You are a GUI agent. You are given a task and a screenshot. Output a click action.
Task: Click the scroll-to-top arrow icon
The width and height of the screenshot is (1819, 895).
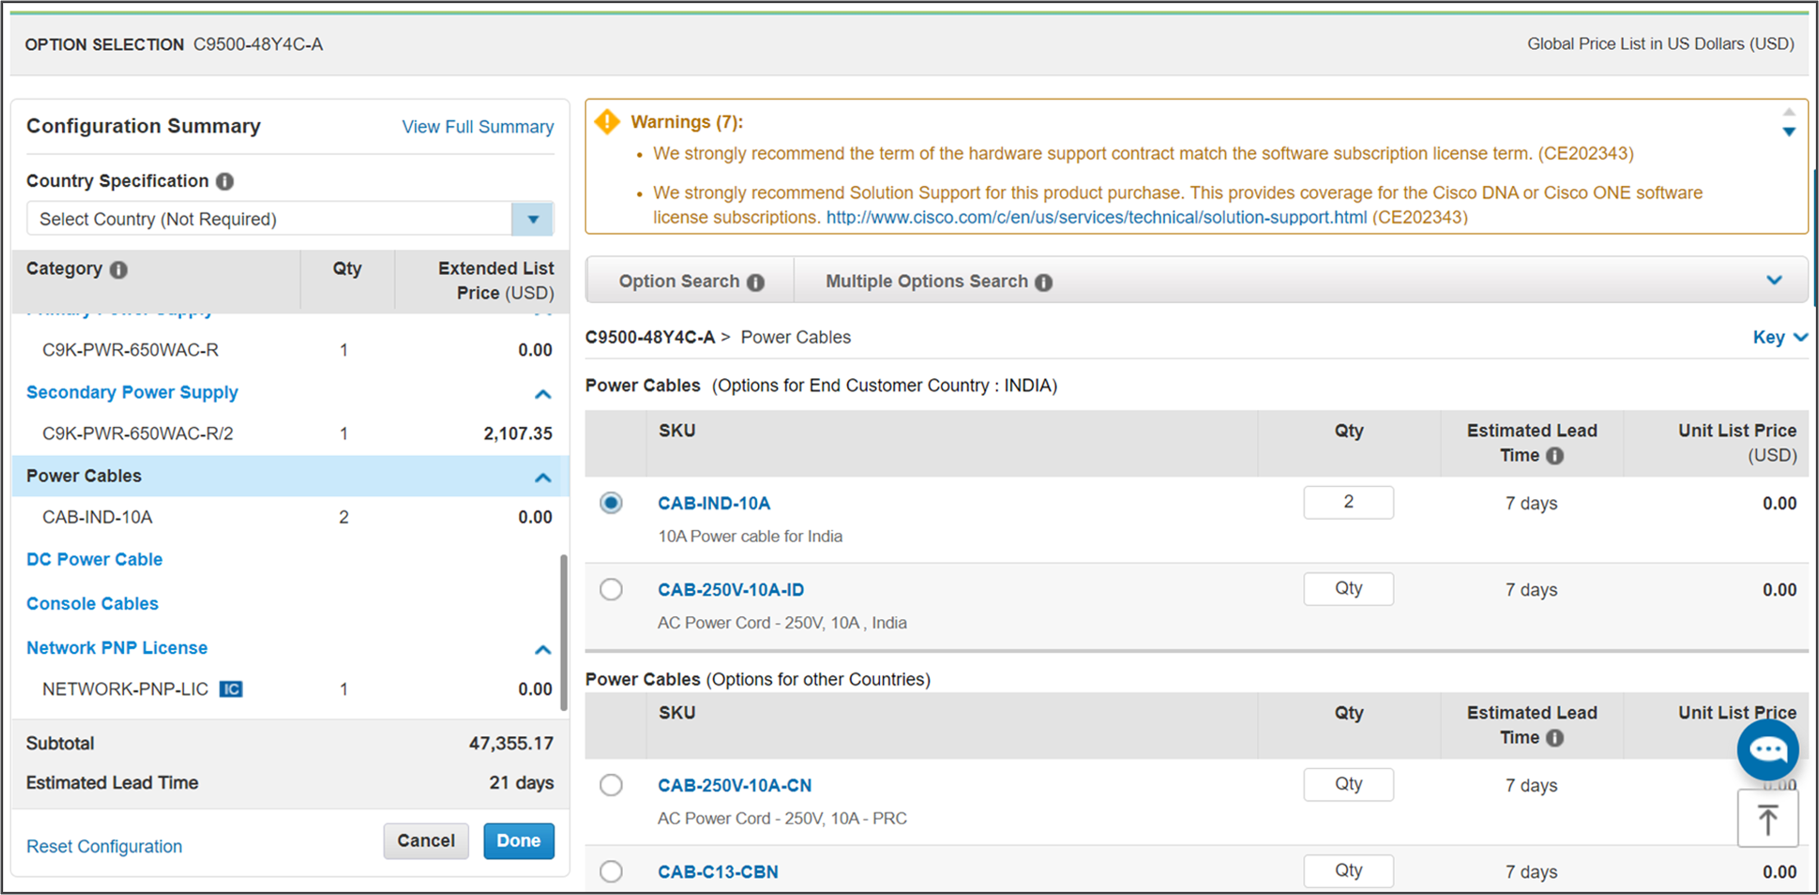pyautogui.click(x=1768, y=819)
